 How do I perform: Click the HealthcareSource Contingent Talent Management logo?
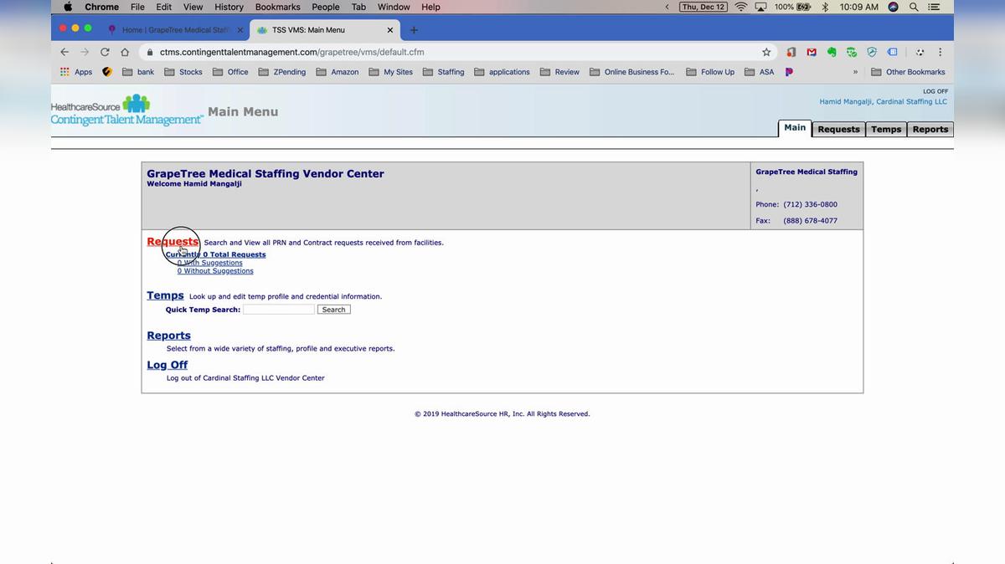pyautogui.click(x=126, y=111)
